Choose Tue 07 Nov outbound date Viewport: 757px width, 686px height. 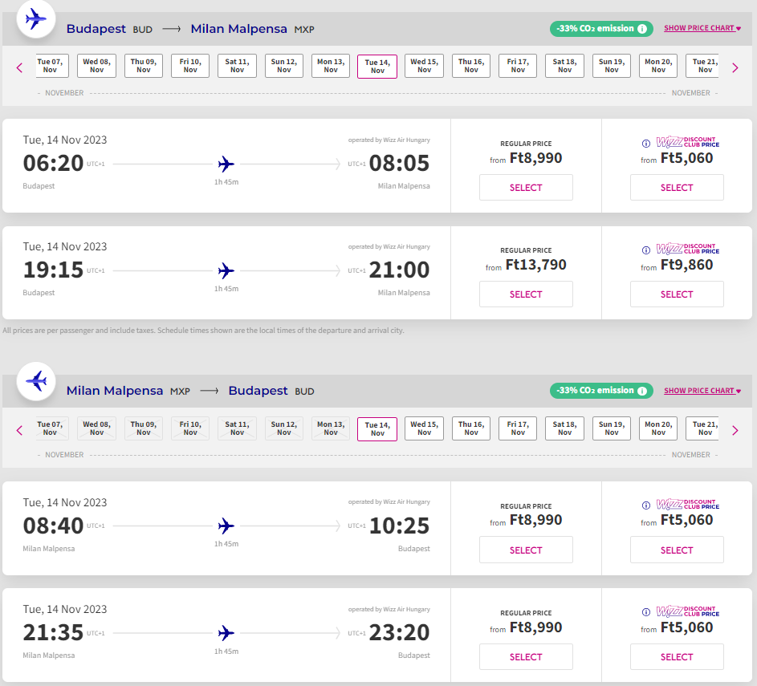click(x=52, y=66)
